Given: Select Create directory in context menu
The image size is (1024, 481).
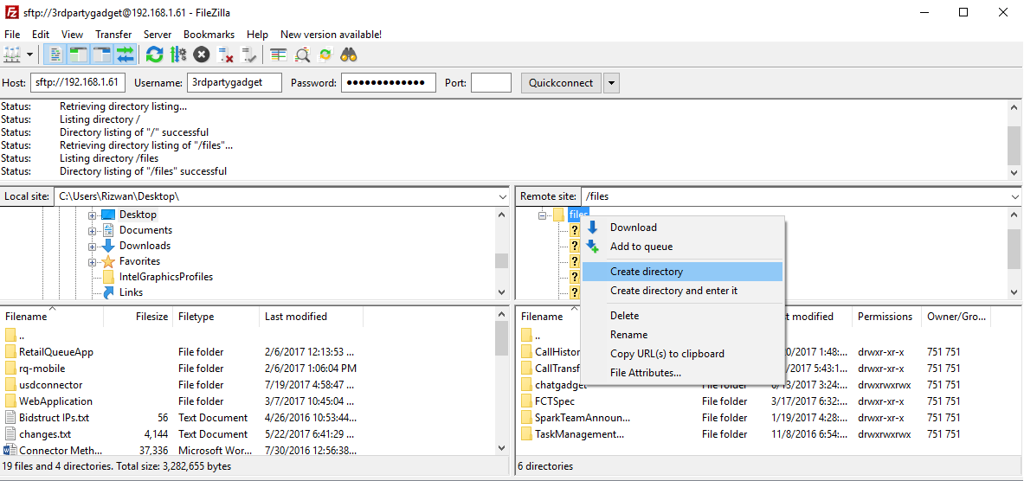Looking at the screenshot, I should [647, 272].
